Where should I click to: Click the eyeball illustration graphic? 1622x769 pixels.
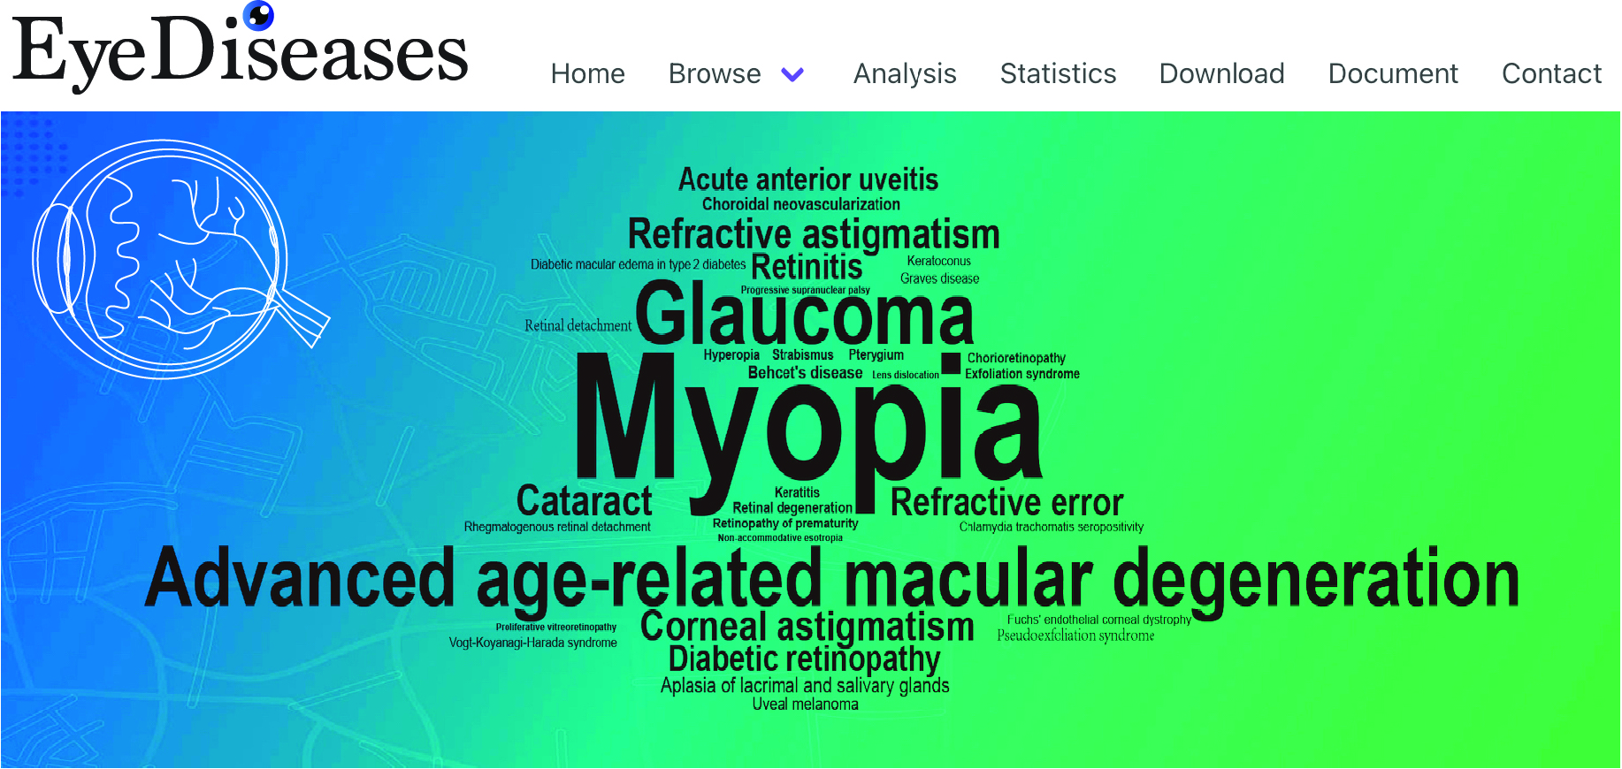pos(180,258)
